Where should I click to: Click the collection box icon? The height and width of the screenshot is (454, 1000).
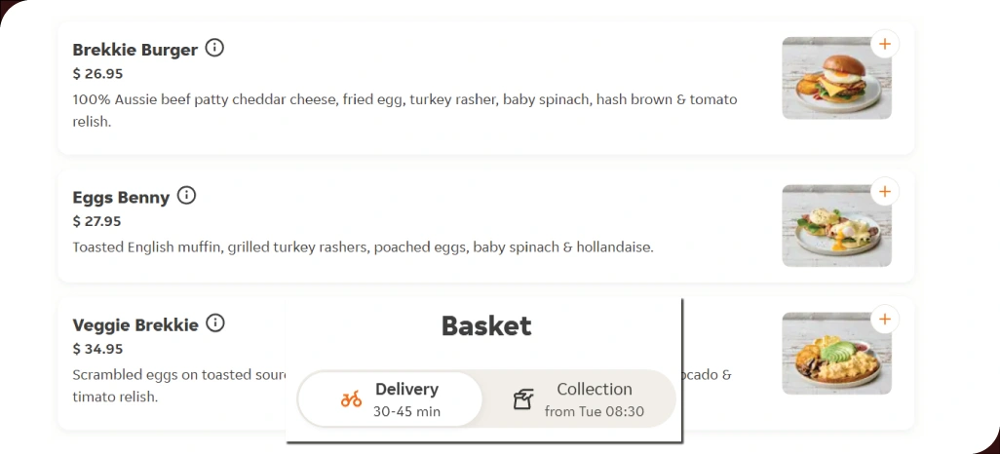523,399
